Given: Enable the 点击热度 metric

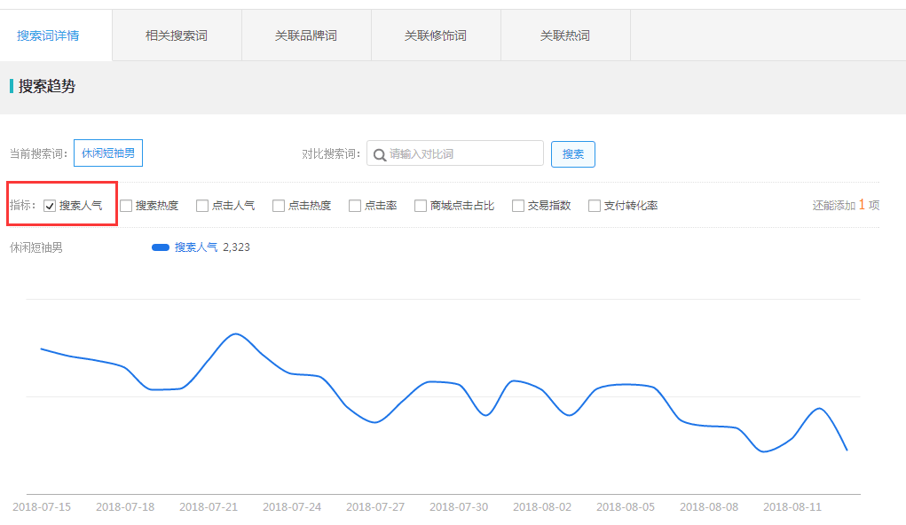Looking at the screenshot, I should (x=278, y=205).
